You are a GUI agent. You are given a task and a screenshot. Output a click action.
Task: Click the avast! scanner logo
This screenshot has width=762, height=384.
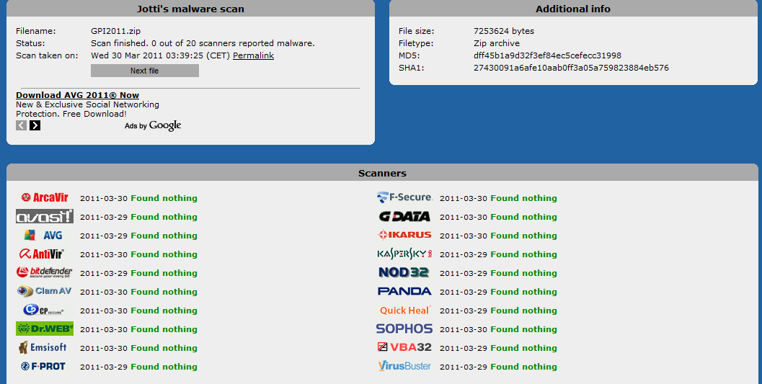(x=45, y=216)
